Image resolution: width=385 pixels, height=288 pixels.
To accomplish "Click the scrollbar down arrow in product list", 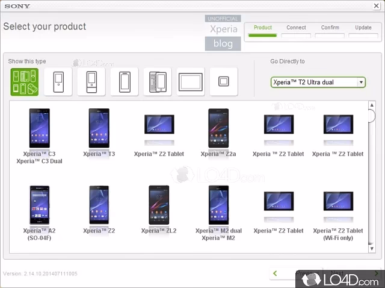I will point(372,248).
